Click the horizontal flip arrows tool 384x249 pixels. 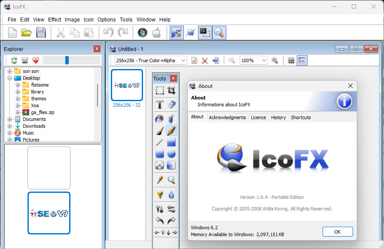[x=171, y=209]
